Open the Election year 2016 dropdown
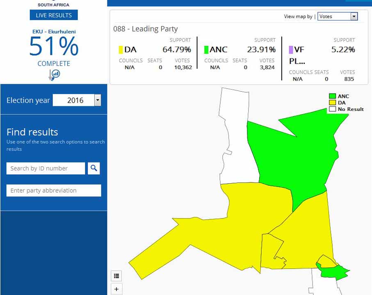The width and height of the screenshot is (372, 295). 77,100
